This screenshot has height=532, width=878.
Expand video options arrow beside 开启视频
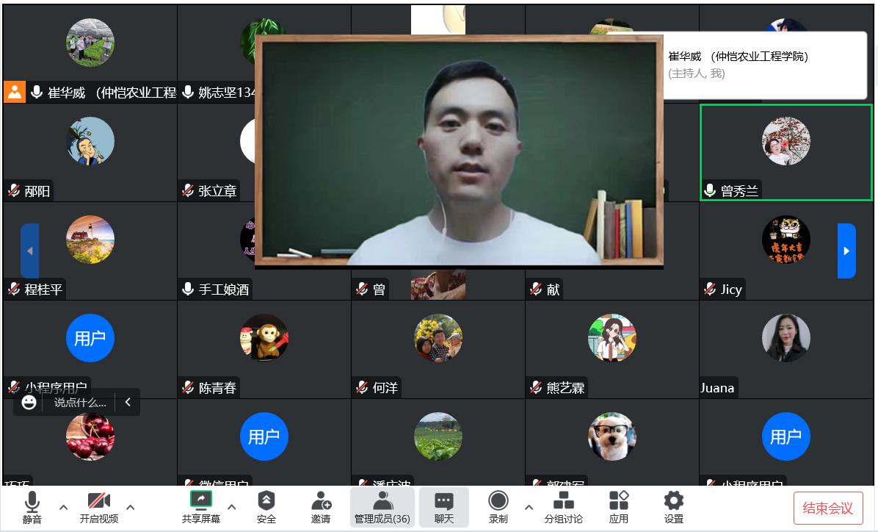coord(131,507)
